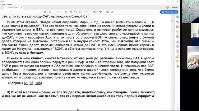Image resolution: width=199 pixels, height=111 pixels.
Task: Select the arrow selection tool
Action: coord(66,12)
